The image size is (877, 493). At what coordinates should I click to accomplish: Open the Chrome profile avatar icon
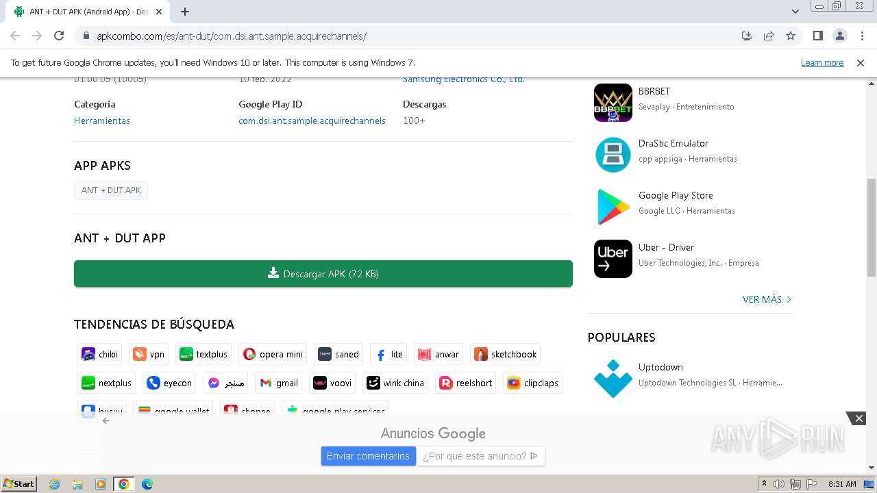point(839,36)
